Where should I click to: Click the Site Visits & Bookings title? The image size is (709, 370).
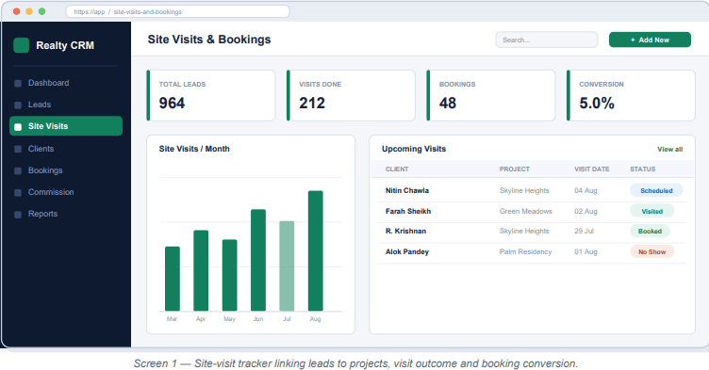coord(209,40)
